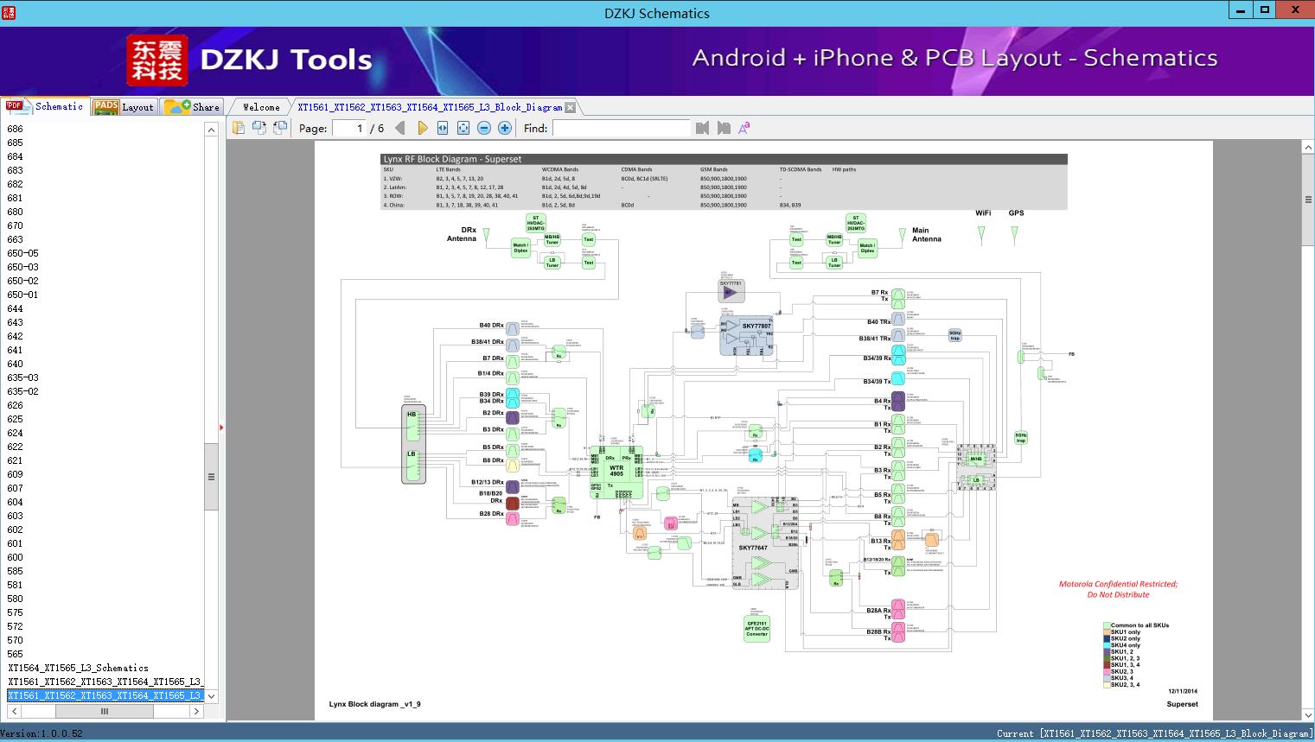
Task: Open the Share tab
Action: 192,107
